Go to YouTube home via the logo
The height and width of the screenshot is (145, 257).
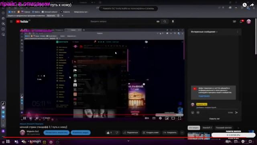tap(22, 21)
